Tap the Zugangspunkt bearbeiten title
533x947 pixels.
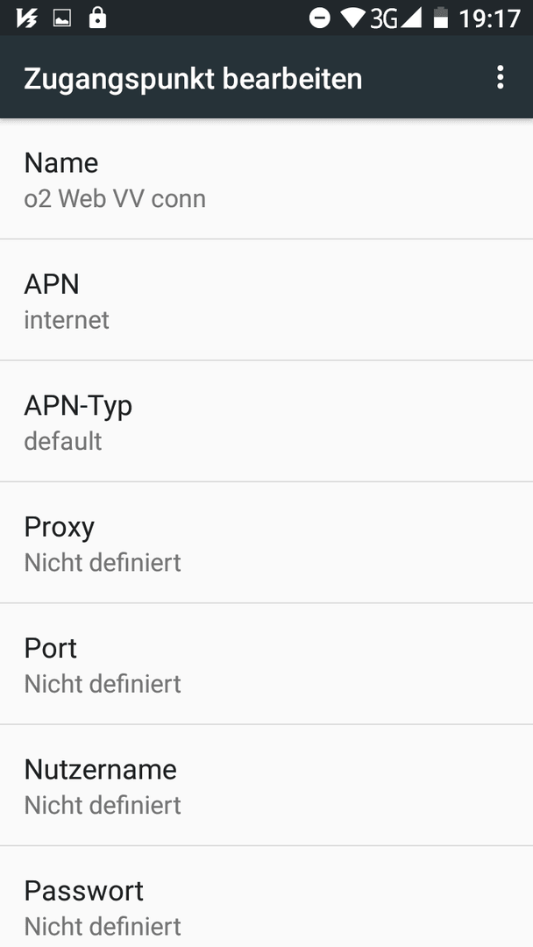tap(193, 79)
